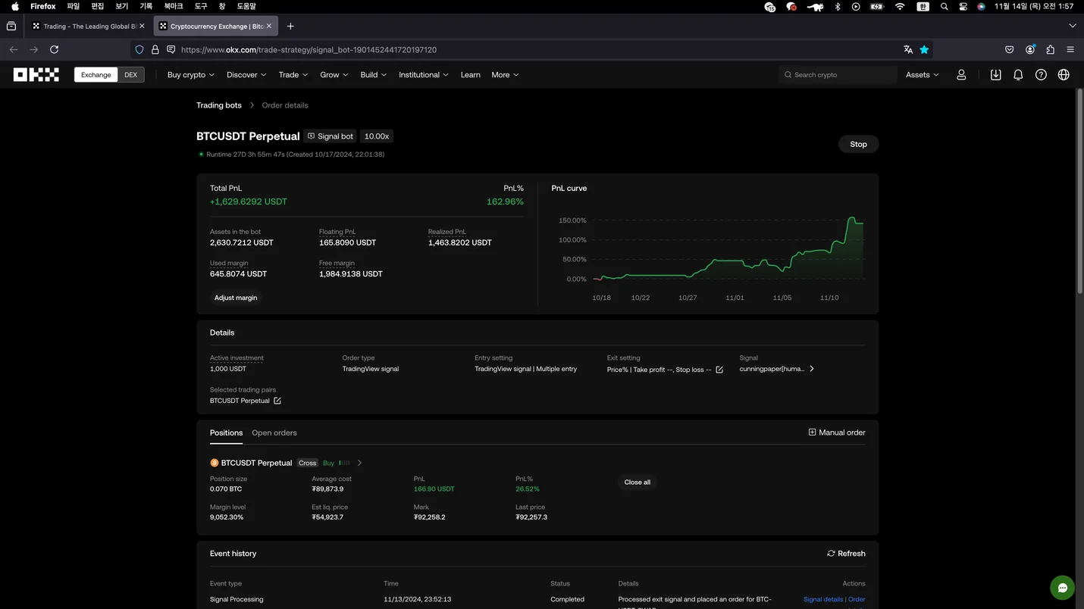Edit selected trading pairs icon
Viewport: 1084px width, 609px height.
point(277,401)
